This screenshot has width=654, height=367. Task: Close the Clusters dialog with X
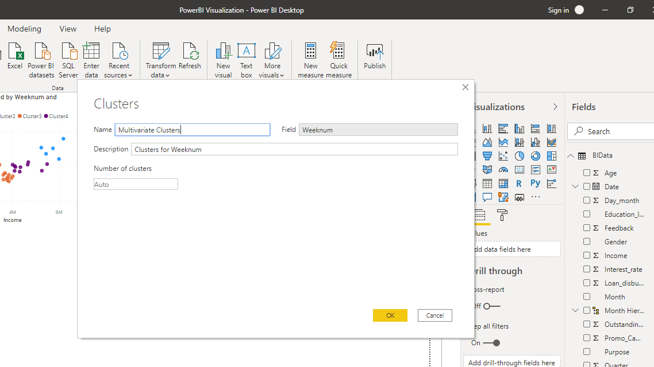(466, 87)
